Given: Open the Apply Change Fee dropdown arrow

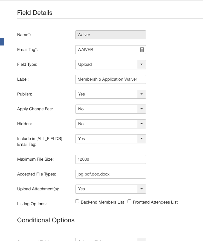Looking at the screenshot, I should [142, 109].
